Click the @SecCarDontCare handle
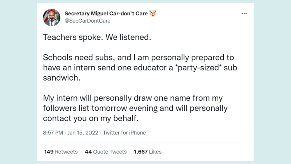 pos(87,21)
